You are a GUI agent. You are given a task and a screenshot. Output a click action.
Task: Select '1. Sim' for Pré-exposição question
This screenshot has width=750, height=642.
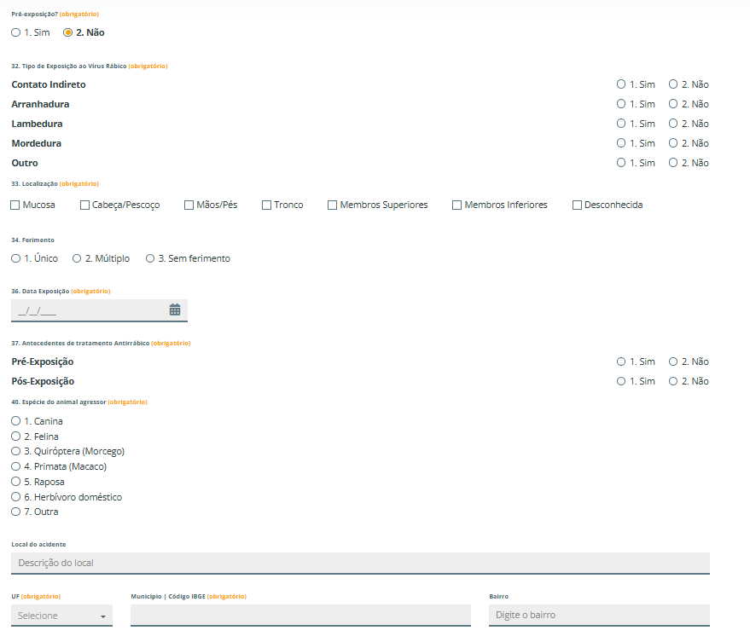[15, 32]
